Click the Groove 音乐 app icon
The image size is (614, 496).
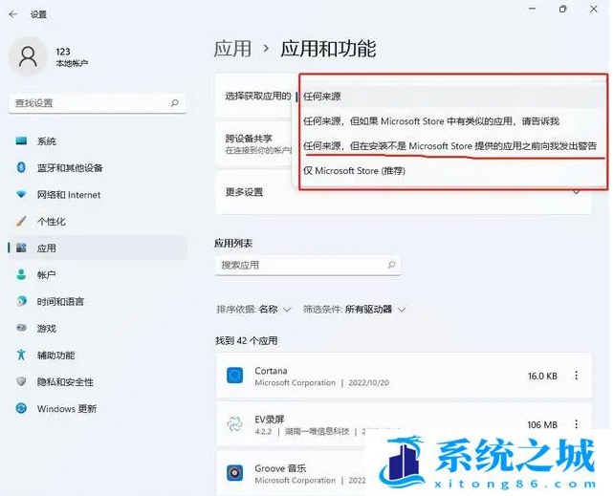(235, 473)
